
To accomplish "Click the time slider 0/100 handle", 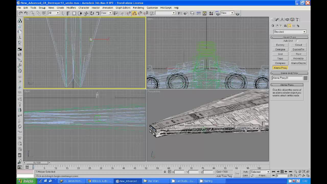I will [37, 163].
